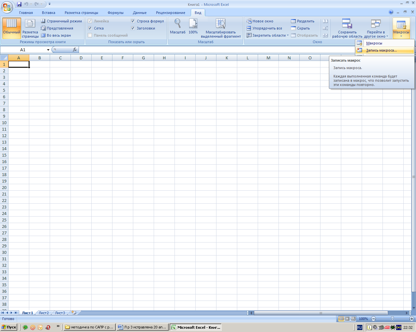Select row 10 header
The height and width of the screenshot is (332, 416).
(4, 123)
